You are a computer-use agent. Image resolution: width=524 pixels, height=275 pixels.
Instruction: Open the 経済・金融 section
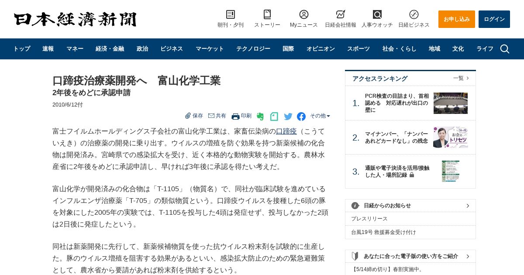click(110, 49)
